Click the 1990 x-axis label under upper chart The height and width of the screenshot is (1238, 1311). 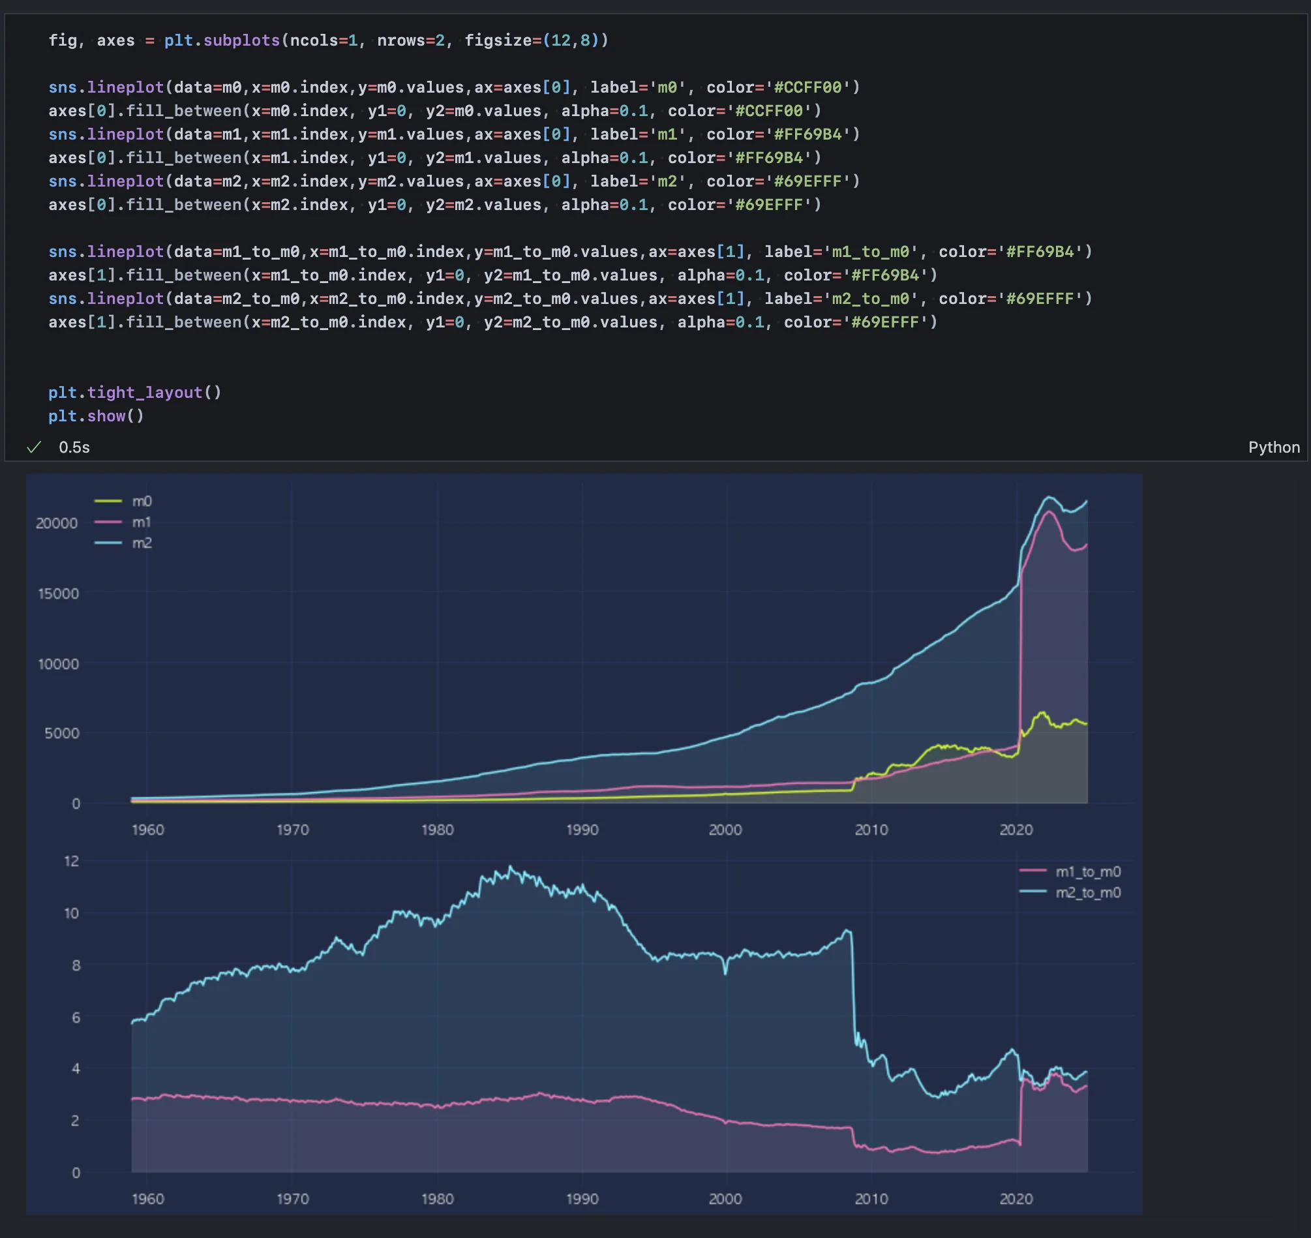tap(582, 830)
